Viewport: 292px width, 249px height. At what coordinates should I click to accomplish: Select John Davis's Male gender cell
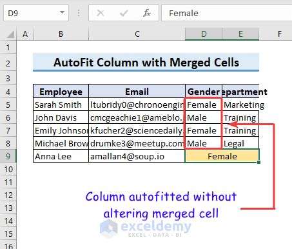[204, 117]
